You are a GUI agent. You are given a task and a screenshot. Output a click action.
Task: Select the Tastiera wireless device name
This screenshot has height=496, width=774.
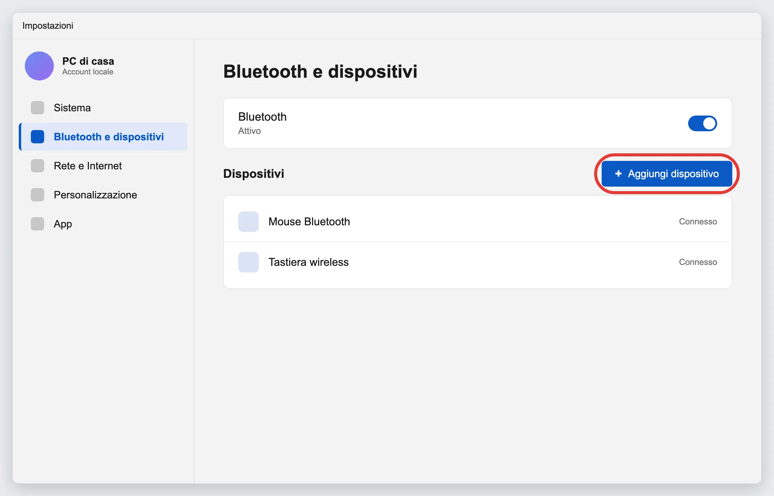pos(308,262)
